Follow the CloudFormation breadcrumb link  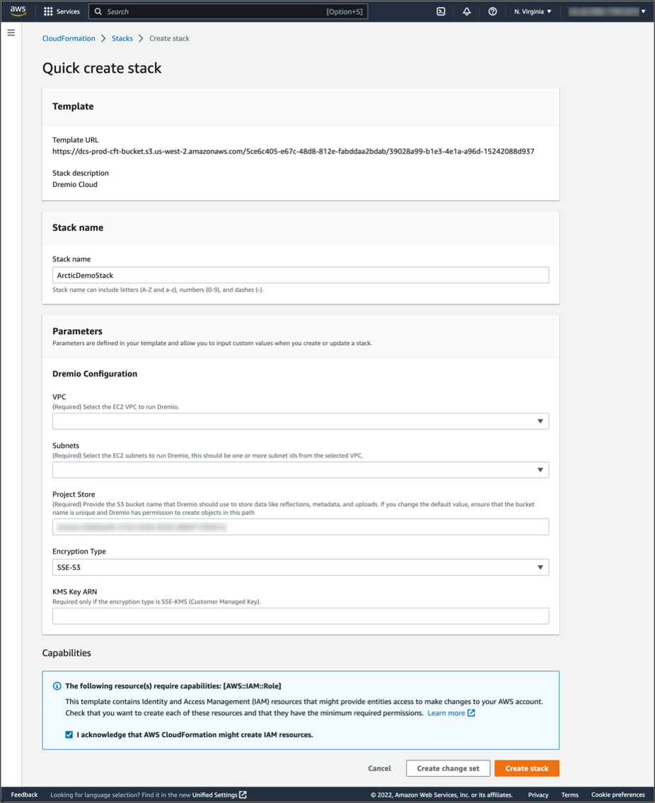click(x=69, y=38)
